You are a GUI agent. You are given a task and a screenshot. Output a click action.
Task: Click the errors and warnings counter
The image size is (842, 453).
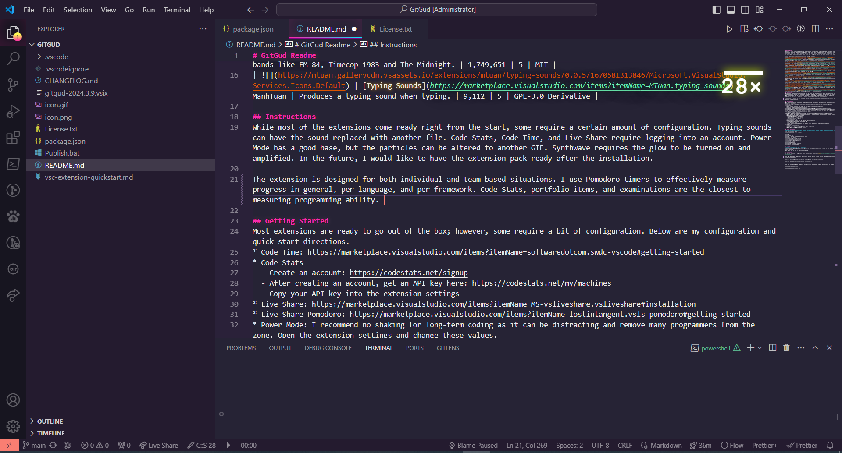pos(95,445)
